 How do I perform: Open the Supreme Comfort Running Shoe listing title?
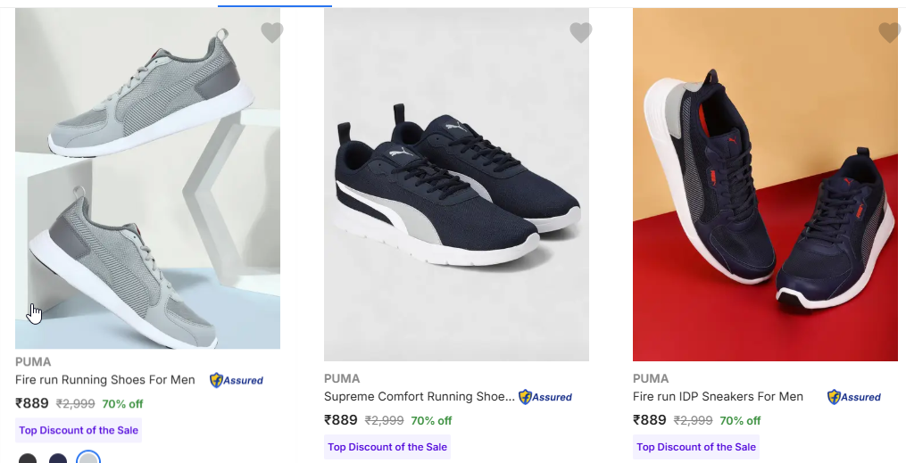(x=419, y=397)
